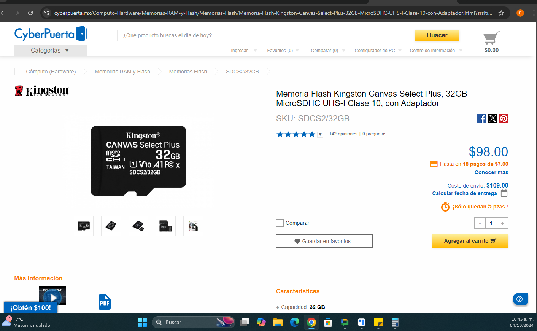The width and height of the screenshot is (537, 331).
Task: Share product on X (Twitter)
Action: click(493, 118)
